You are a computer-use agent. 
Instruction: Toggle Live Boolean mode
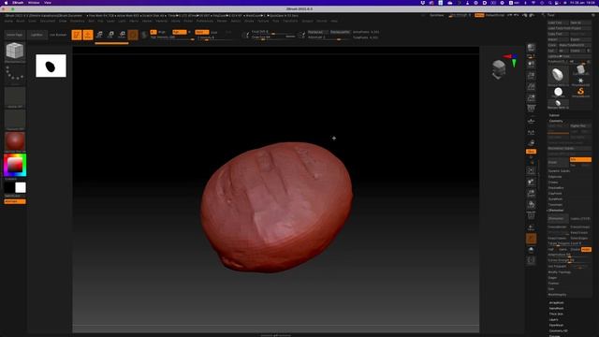58,35
